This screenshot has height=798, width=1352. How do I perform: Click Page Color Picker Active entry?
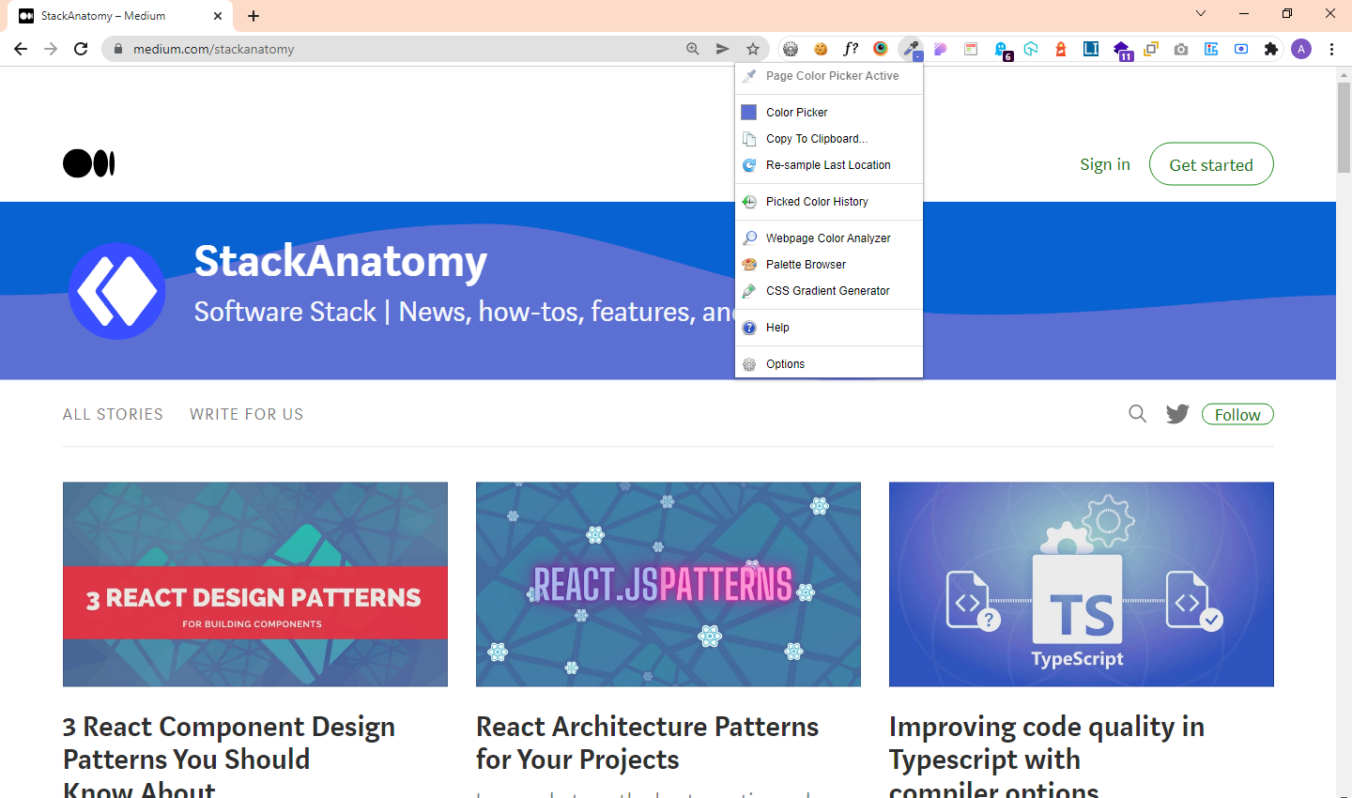point(829,76)
